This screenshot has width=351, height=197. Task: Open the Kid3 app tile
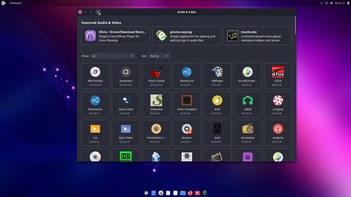217,105
